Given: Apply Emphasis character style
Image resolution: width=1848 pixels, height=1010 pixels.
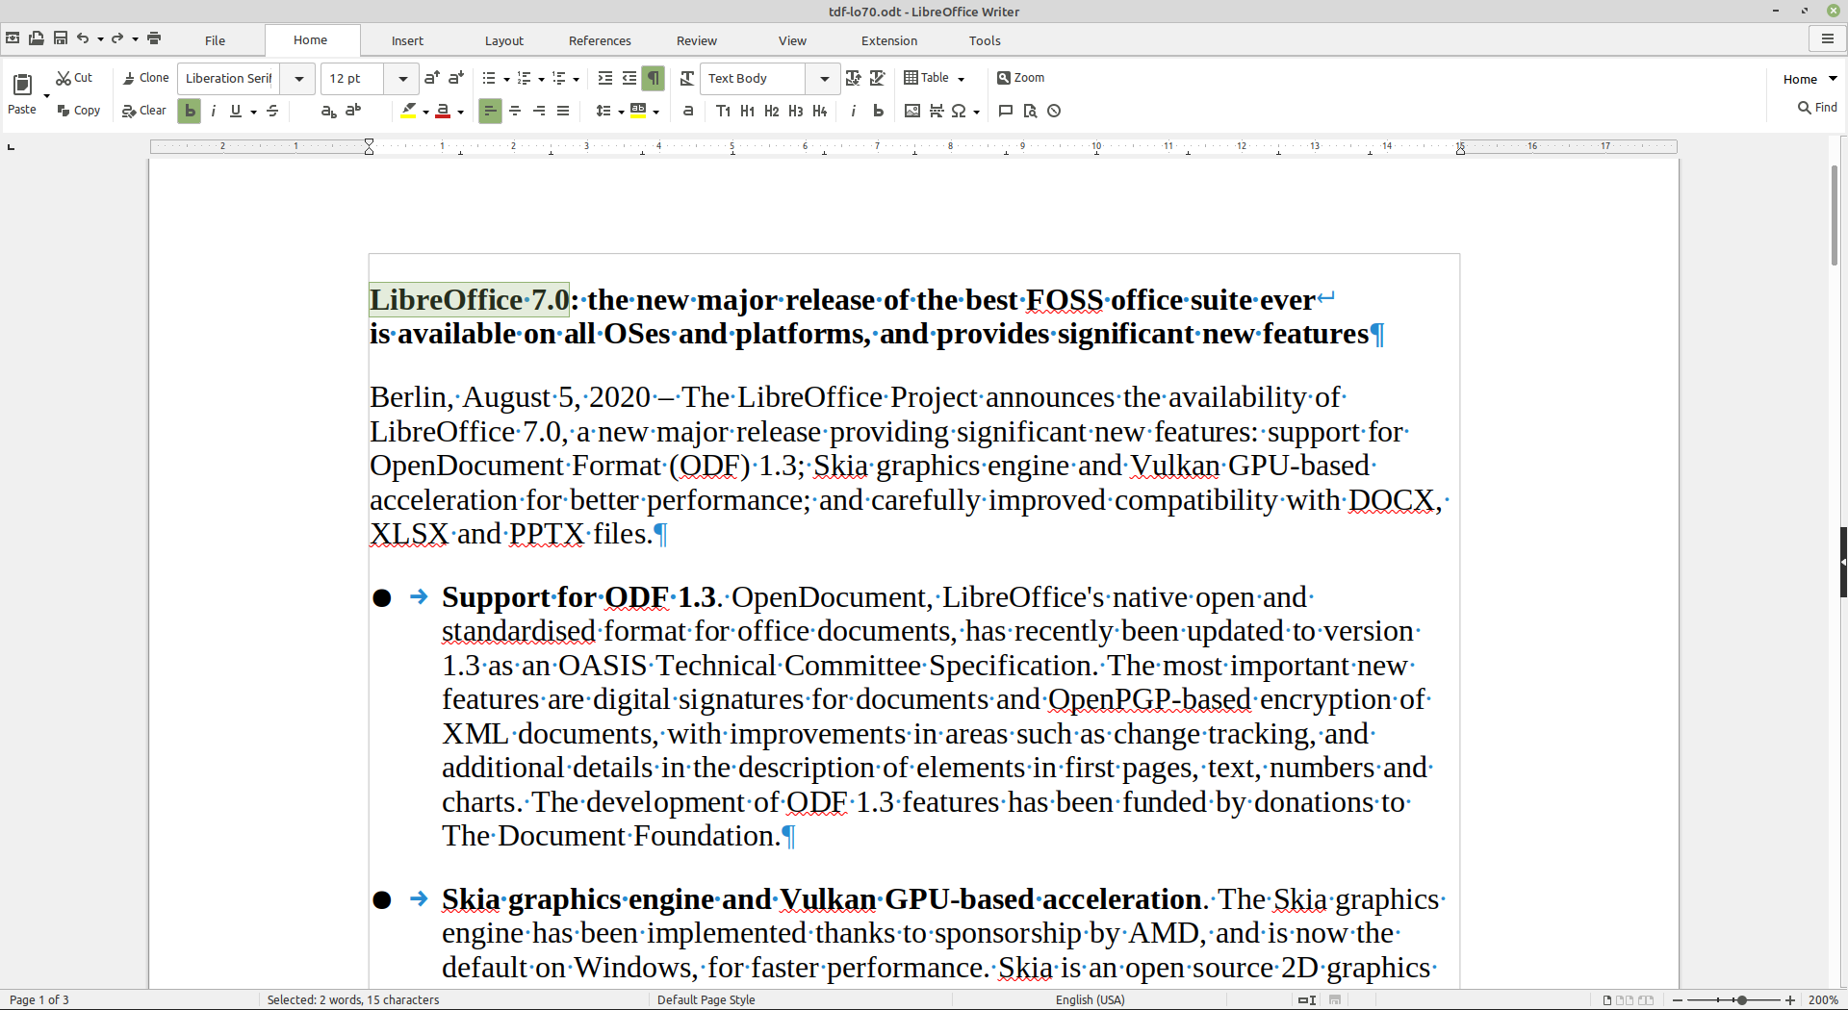Looking at the screenshot, I should tap(854, 112).
